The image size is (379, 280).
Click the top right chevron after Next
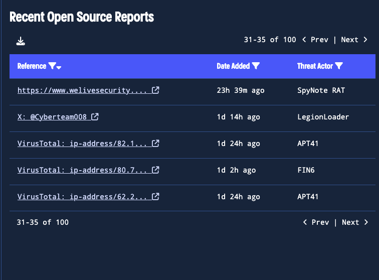click(365, 40)
